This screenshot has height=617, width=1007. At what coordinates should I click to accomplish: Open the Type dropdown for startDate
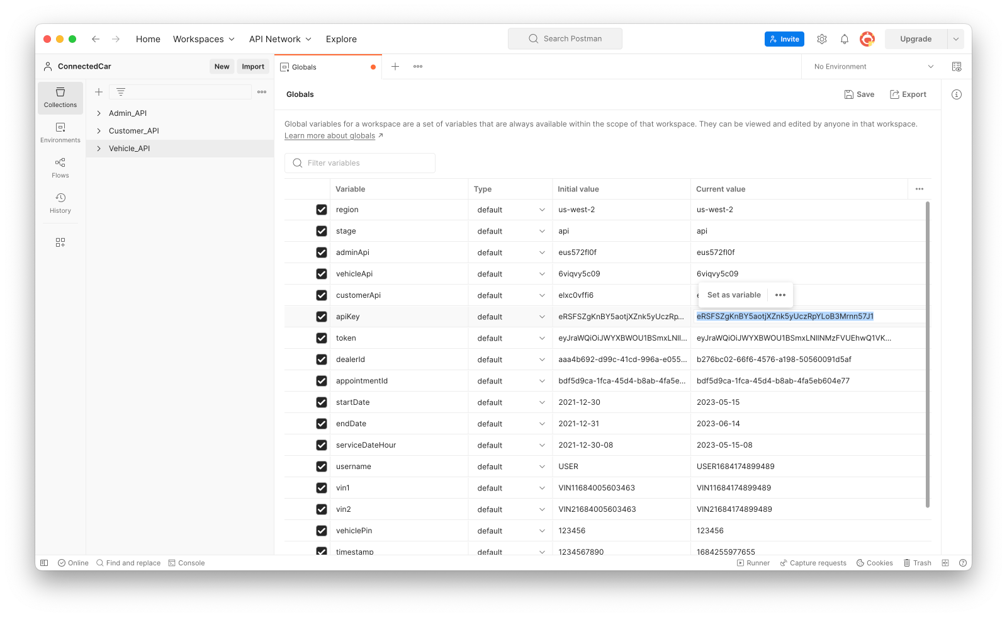tap(510, 402)
